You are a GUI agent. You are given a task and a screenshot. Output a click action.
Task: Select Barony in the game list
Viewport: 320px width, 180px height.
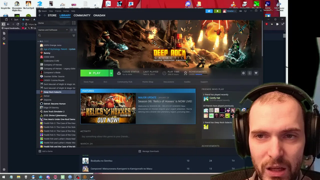[47, 53]
